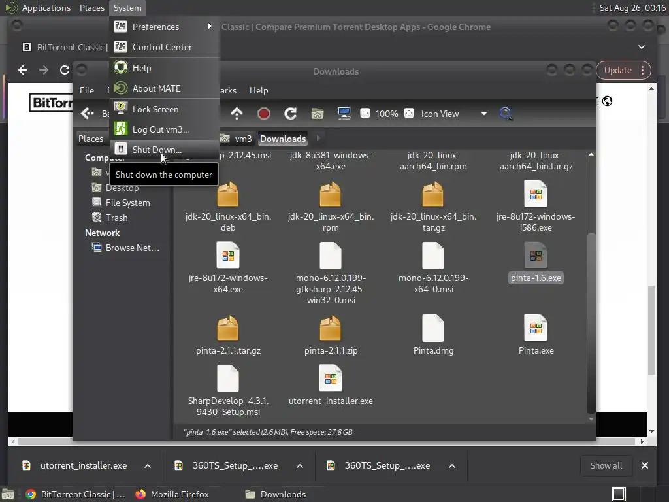
Task: Select Help in System menu
Action: click(164, 68)
